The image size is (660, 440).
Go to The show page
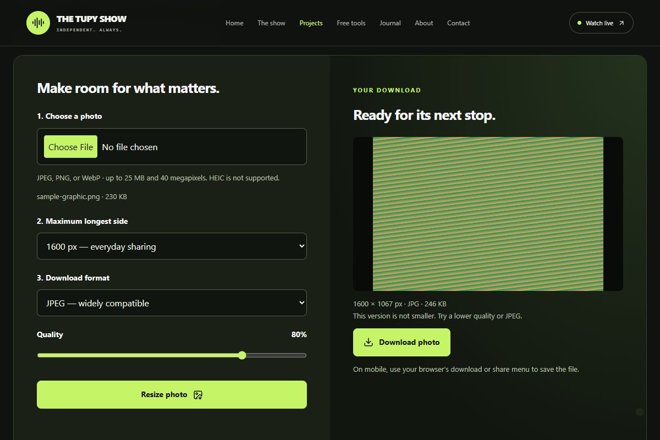pos(271,23)
